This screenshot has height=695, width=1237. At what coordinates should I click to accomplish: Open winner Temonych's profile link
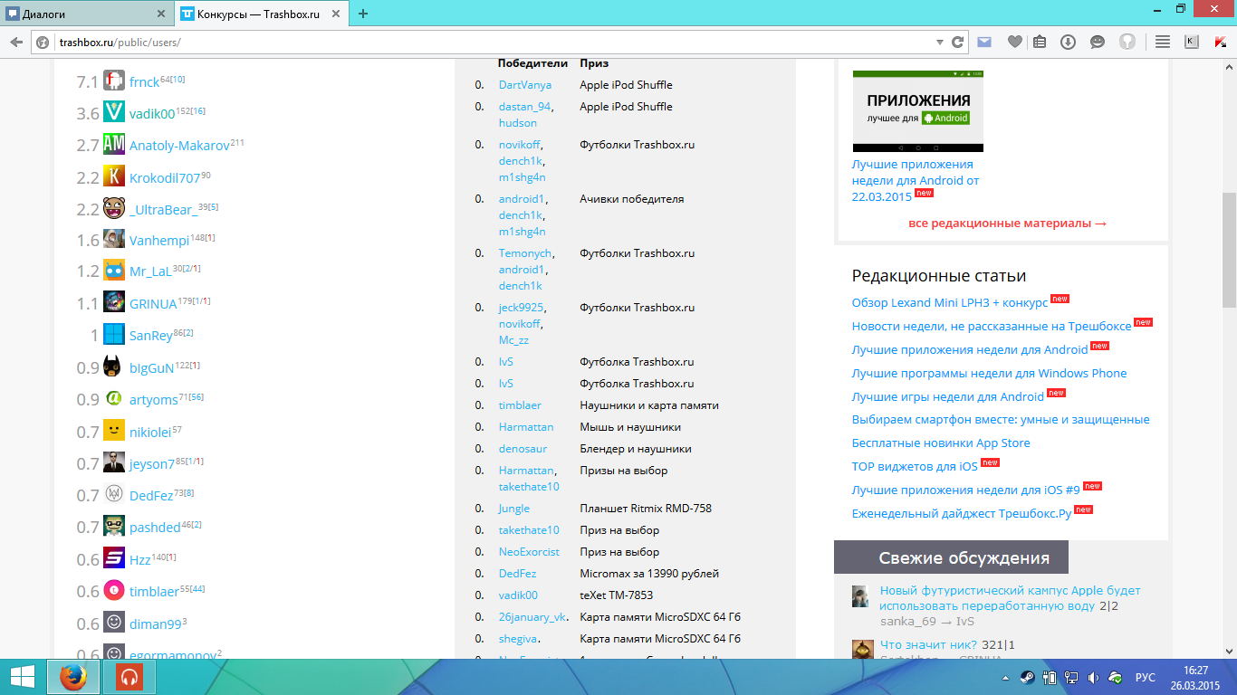(525, 253)
